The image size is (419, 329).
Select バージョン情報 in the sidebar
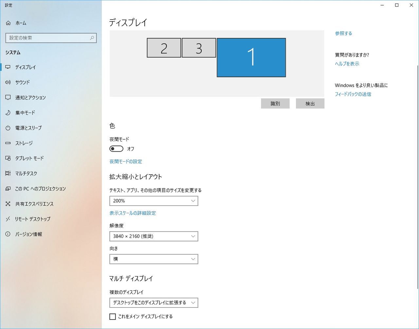tap(51, 234)
